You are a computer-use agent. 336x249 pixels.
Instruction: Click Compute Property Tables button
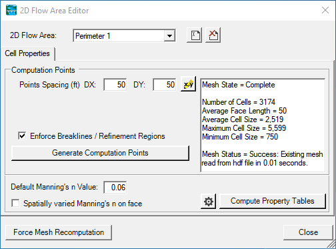(273, 201)
